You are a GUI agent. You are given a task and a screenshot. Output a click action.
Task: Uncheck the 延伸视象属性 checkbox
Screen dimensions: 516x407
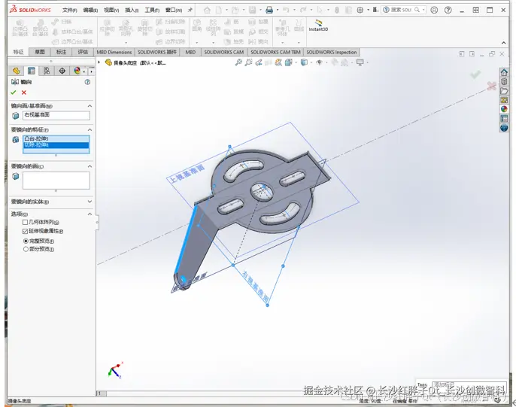[25, 231]
